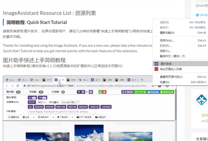Click the 删除选中 button
This screenshot has height=141, width=208.
43,117
